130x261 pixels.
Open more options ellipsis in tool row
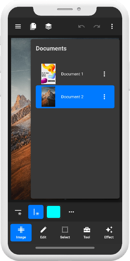click(71, 212)
